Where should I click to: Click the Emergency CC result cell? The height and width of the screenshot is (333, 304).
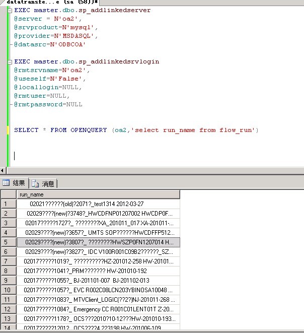pyautogui.click(x=98, y=309)
